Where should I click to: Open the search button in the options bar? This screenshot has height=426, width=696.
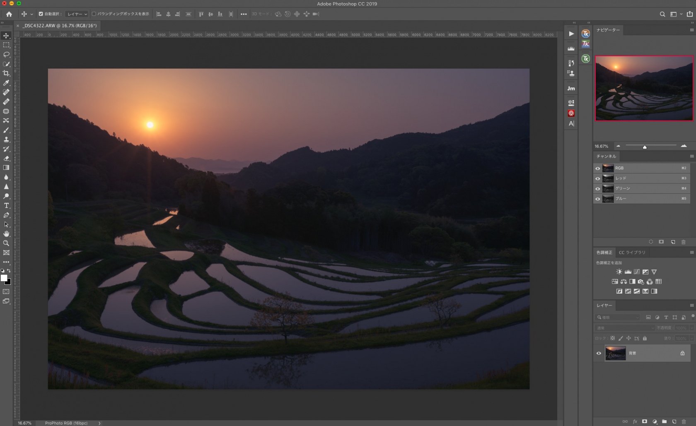tap(662, 14)
